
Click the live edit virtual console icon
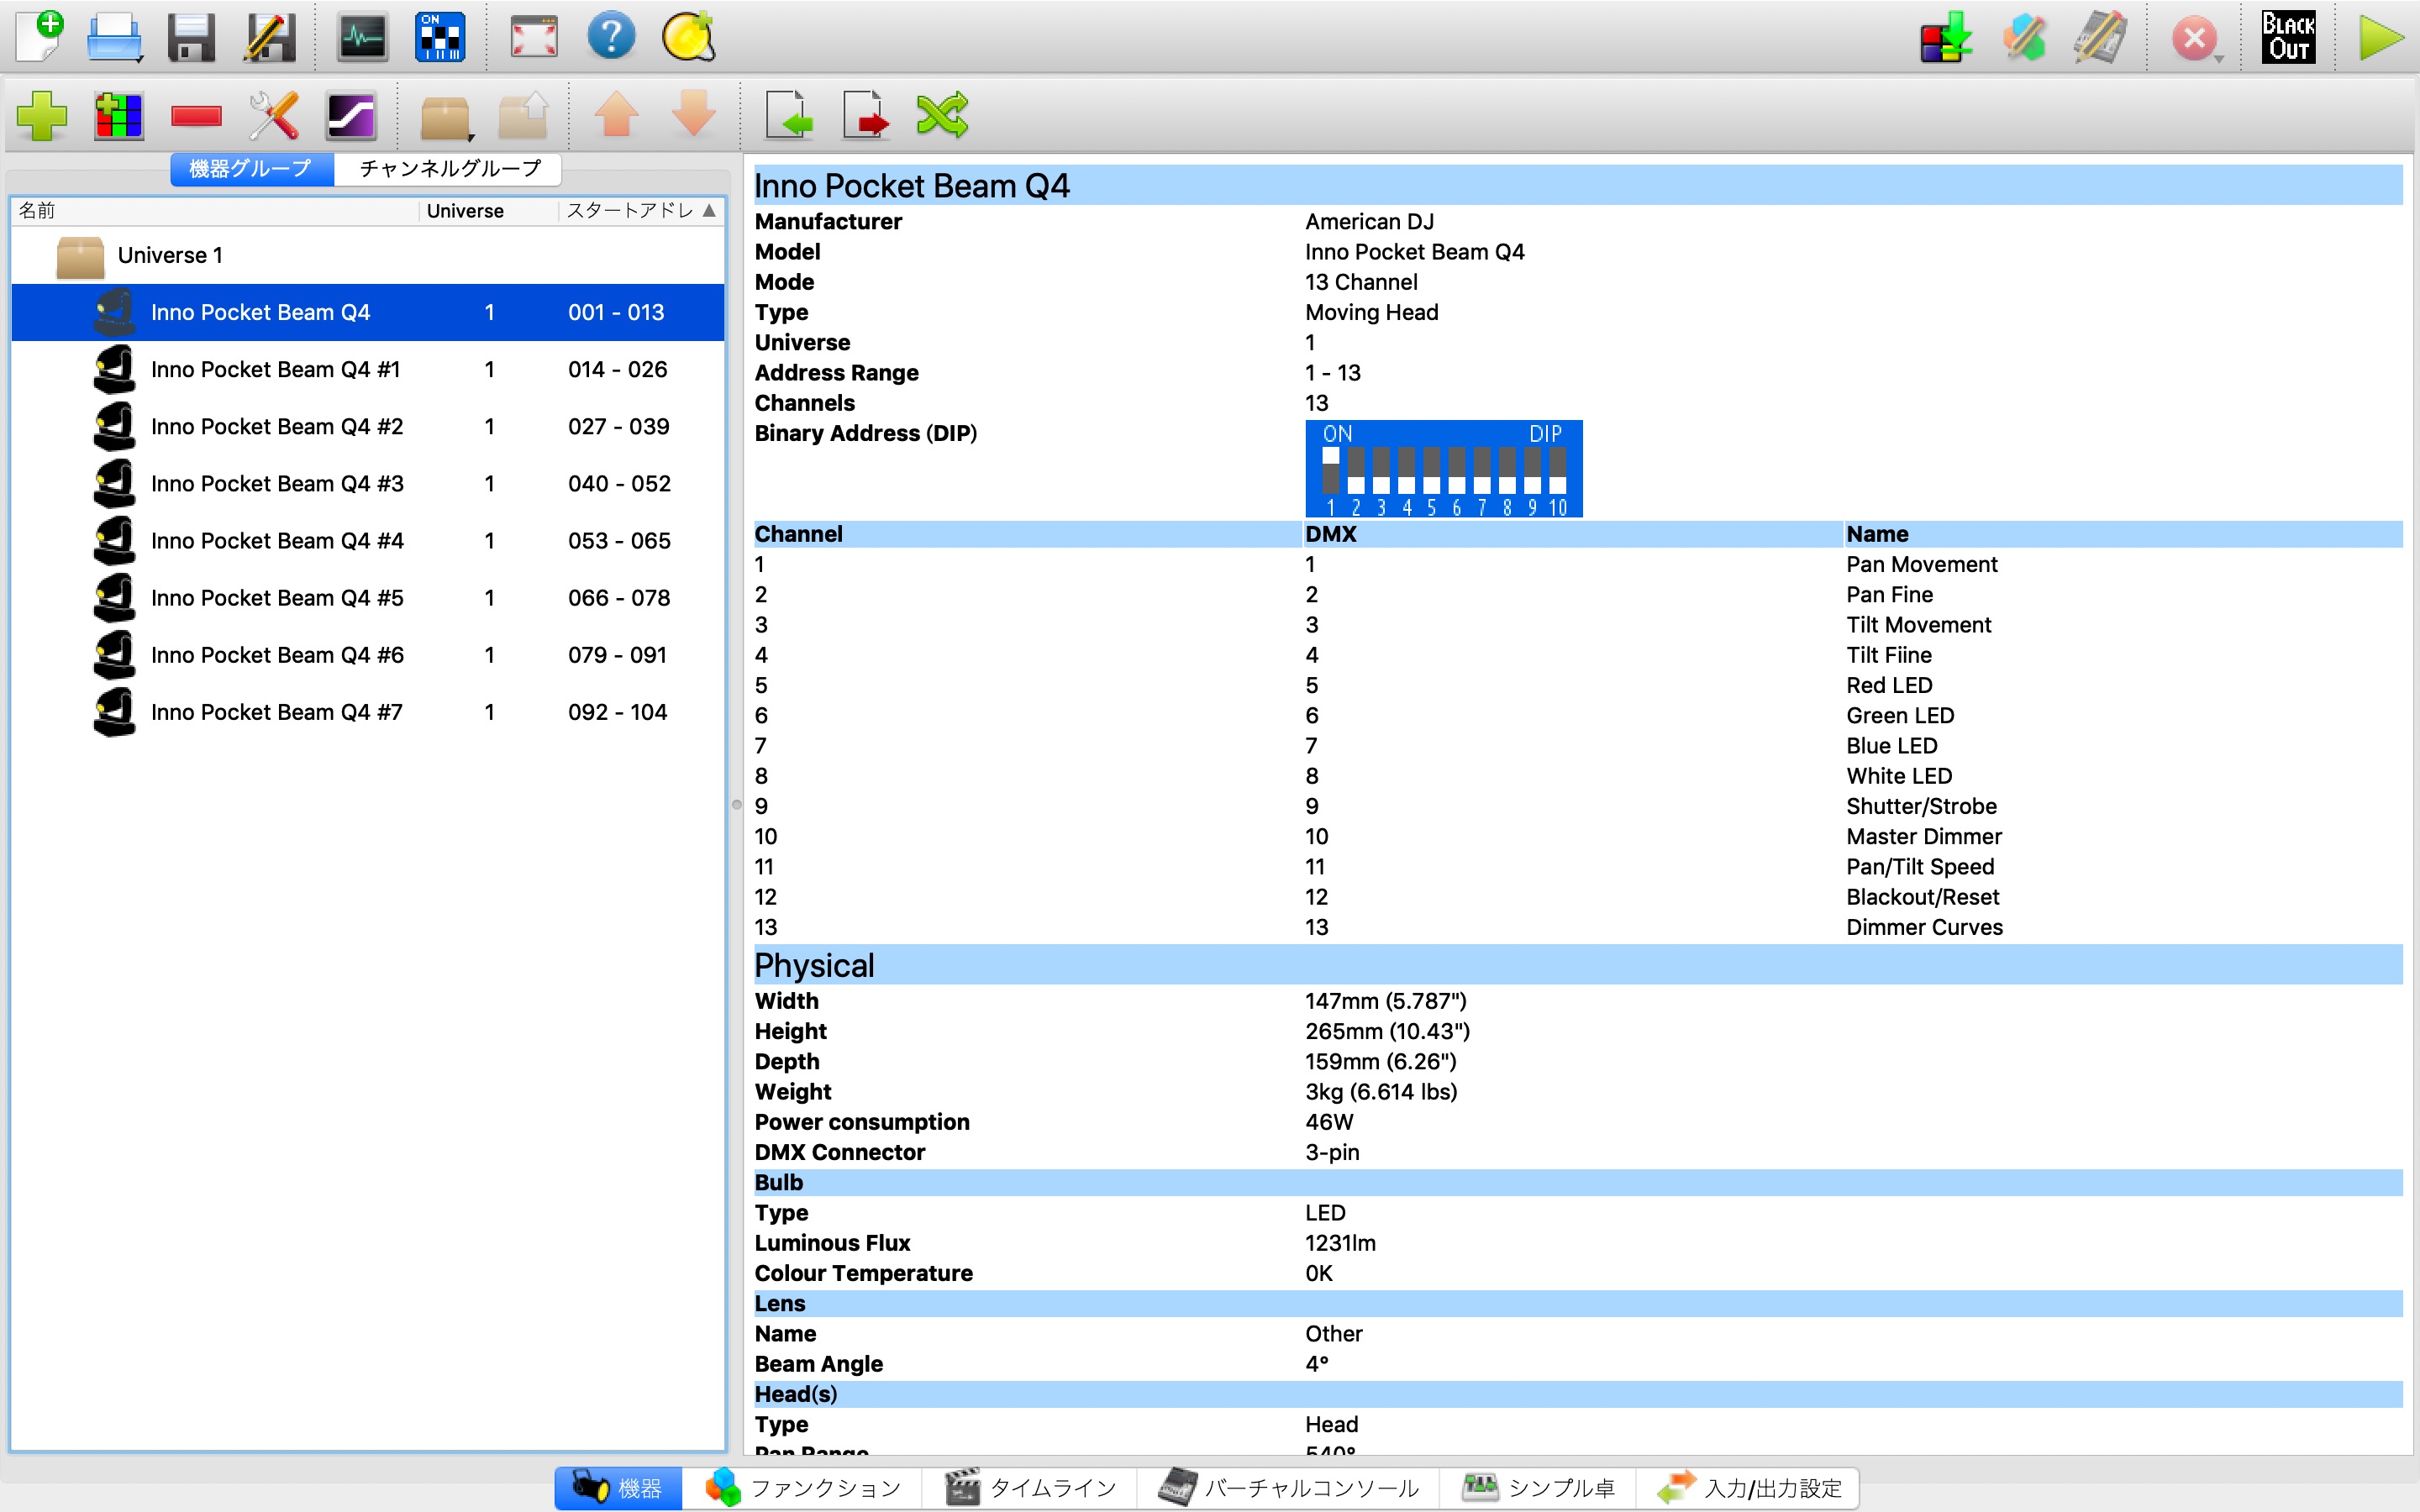point(2100,38)
